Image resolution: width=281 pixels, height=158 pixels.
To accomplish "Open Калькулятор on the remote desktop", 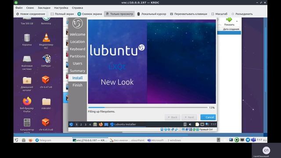I will tap(27, 126).
